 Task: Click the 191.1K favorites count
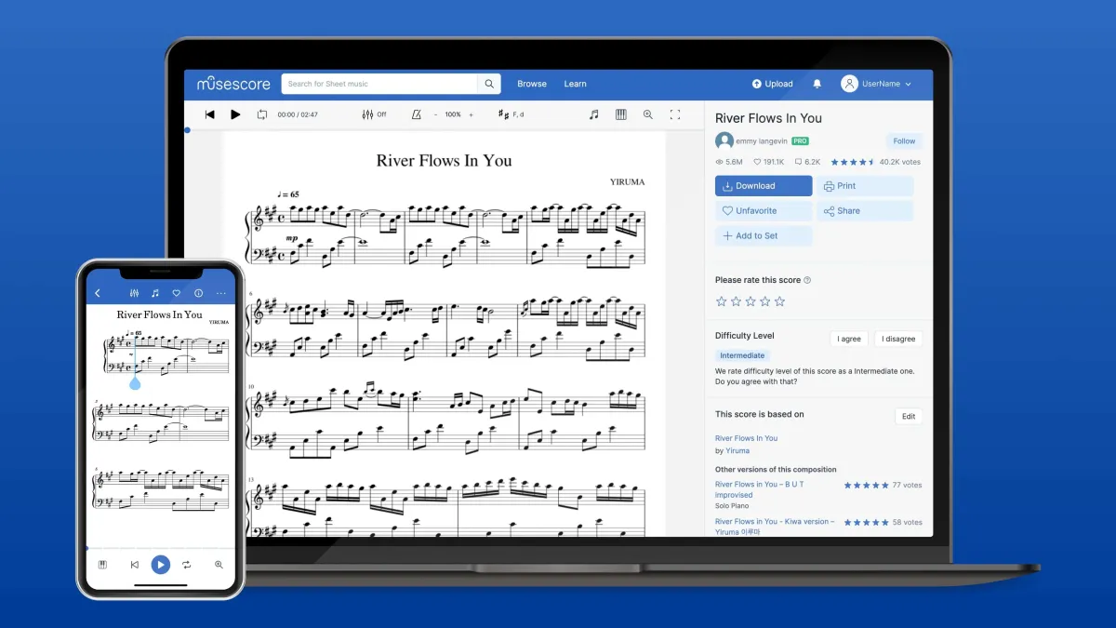768,162
